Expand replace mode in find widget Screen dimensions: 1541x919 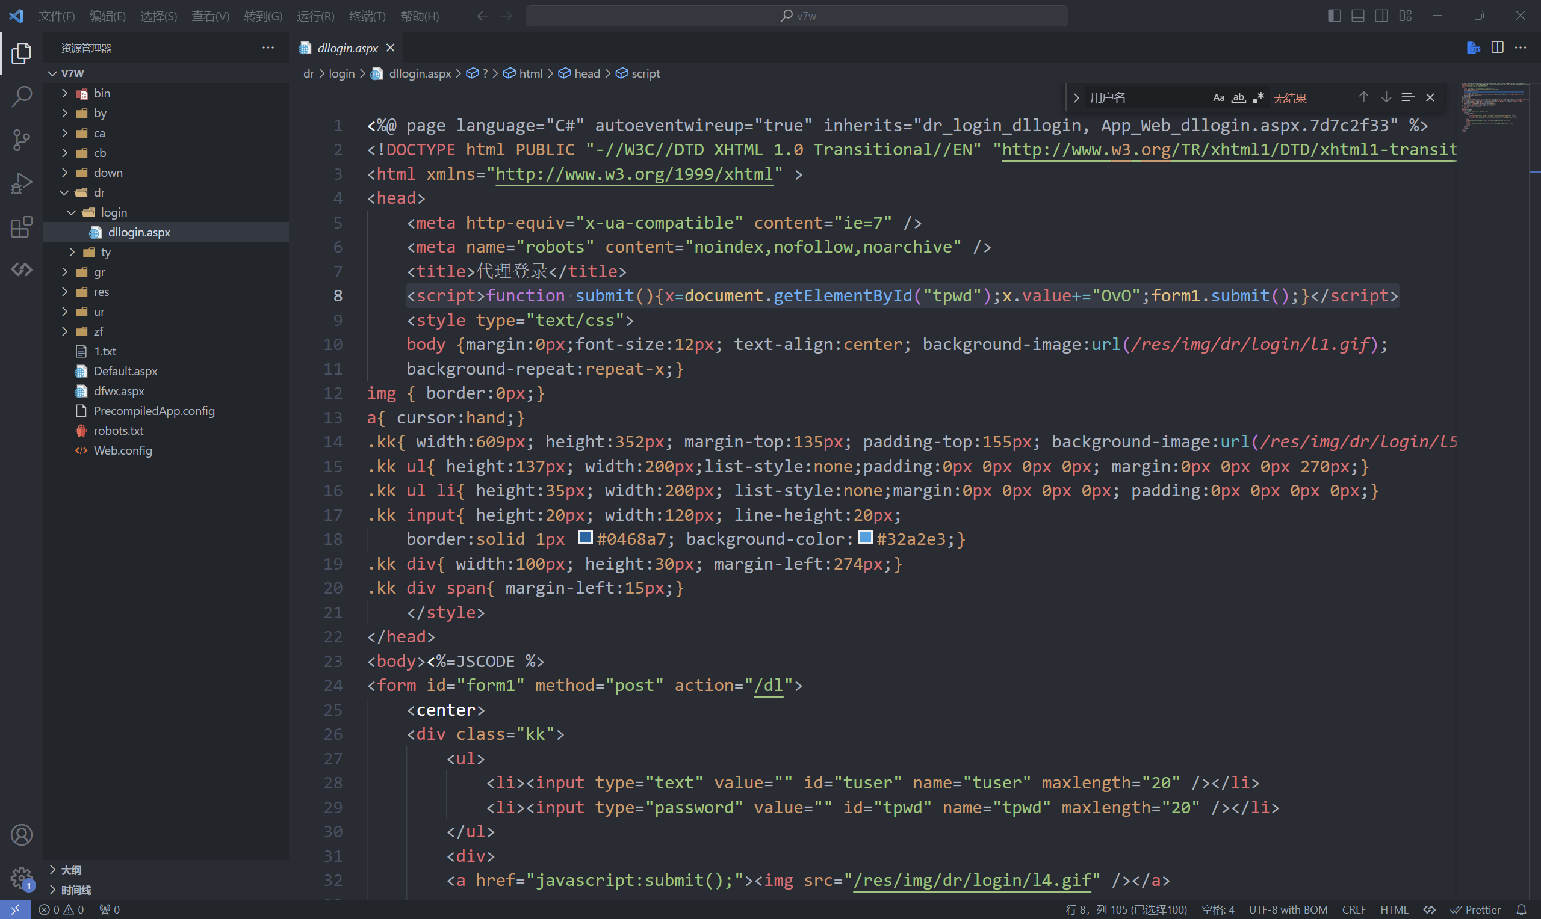point(1076,97)
